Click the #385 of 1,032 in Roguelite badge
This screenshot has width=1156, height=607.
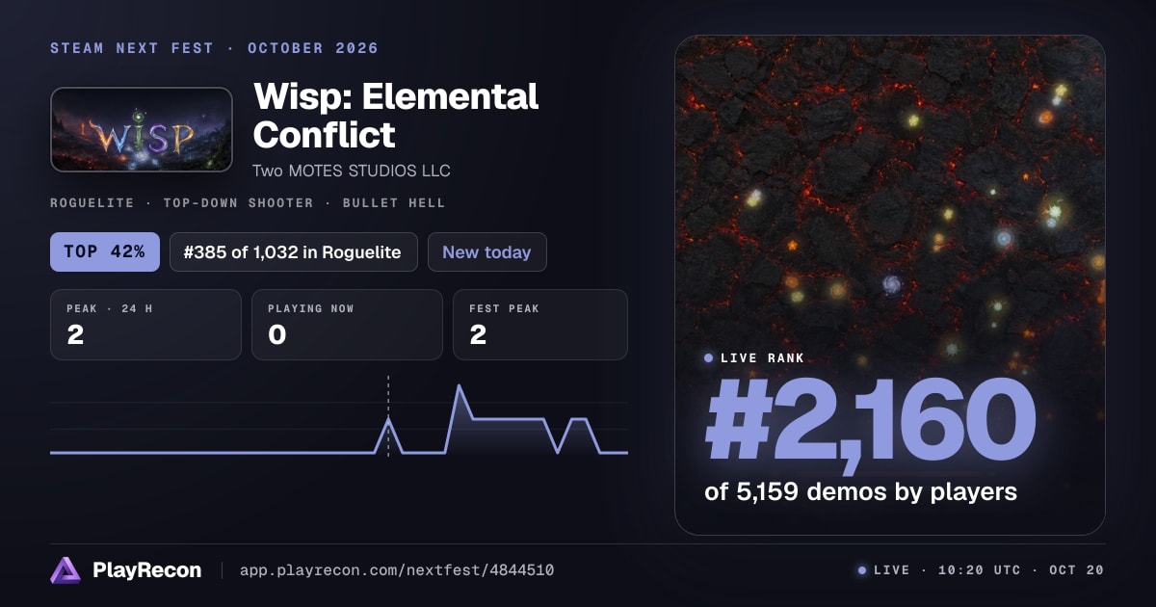[x=293, y=252]
